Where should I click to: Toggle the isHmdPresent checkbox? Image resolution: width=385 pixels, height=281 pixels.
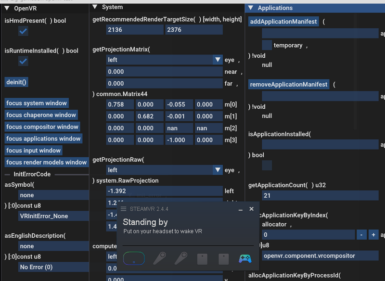click(x=23, y=31)
